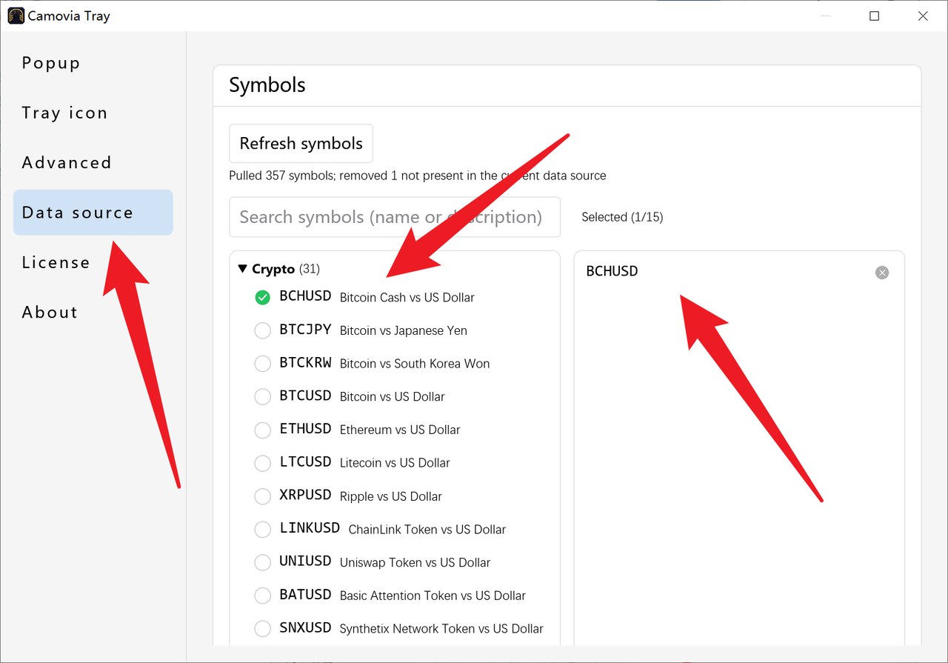
Task: Click 'Basic Attention Token vs US Dollar' text
Action: pyautogui.click(x=433, y=596)
